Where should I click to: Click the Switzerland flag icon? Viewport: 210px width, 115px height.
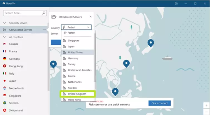coord(4,110)
